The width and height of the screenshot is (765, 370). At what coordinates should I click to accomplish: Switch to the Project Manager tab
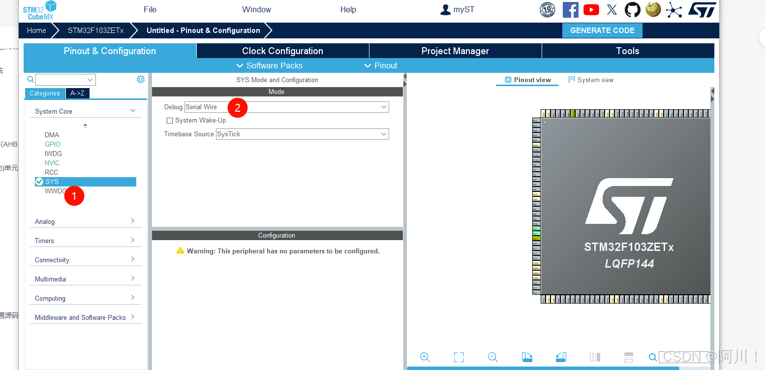tap(455, 51)
